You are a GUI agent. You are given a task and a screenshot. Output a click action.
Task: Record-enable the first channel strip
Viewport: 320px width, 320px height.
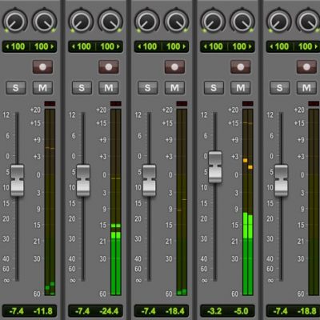point(42,66)
